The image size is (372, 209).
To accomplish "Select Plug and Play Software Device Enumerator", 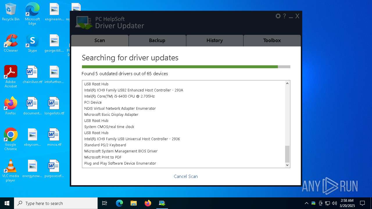I will click(x=120, y=163).
